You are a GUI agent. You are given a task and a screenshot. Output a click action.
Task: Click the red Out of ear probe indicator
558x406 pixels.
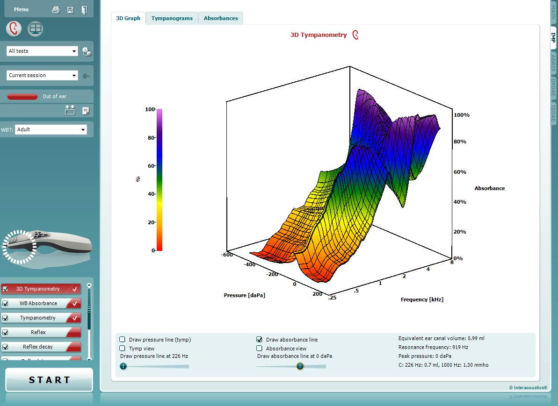click(x=22, y=97)
